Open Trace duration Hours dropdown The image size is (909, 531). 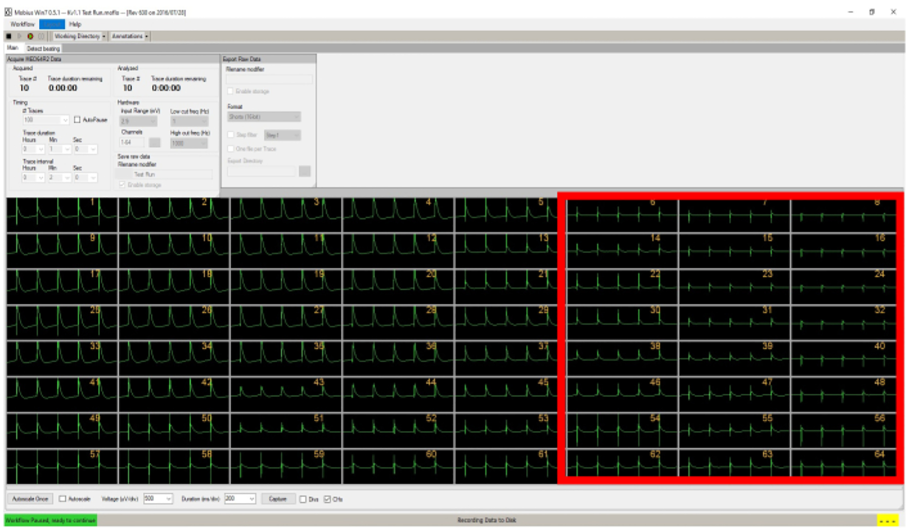point(41,149)
